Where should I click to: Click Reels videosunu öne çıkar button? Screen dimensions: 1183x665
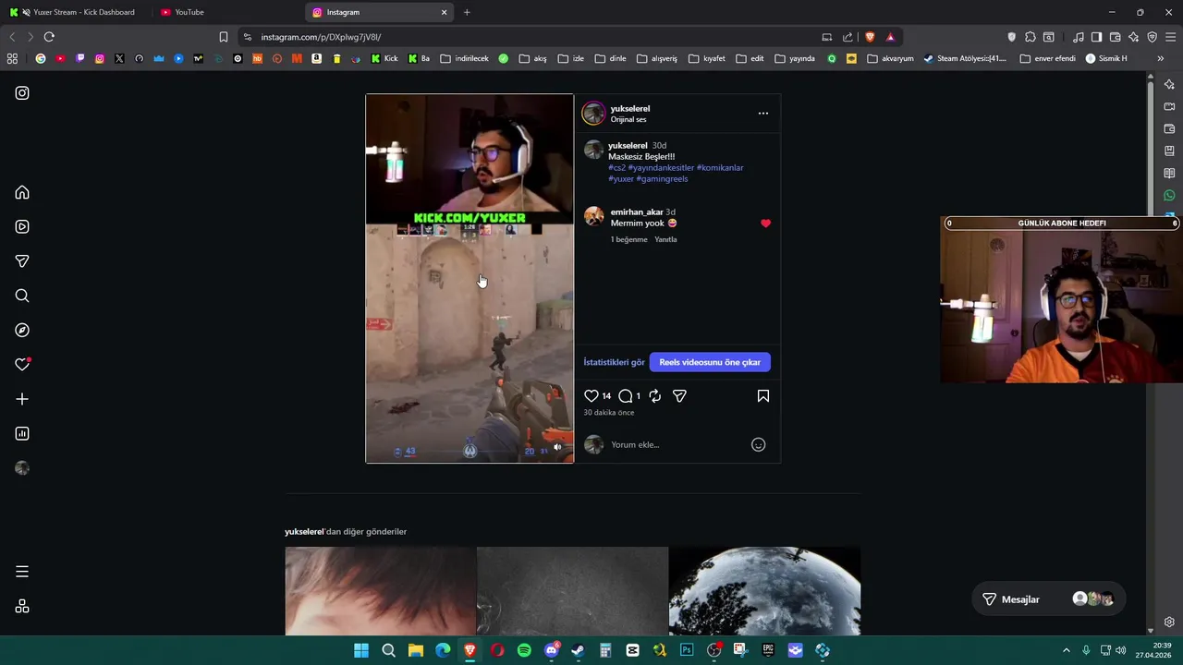click(x=710, y=362)
